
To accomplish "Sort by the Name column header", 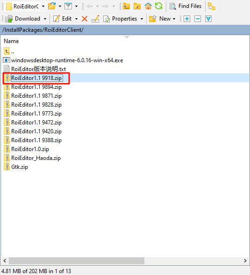I will (x=11, y=41).
